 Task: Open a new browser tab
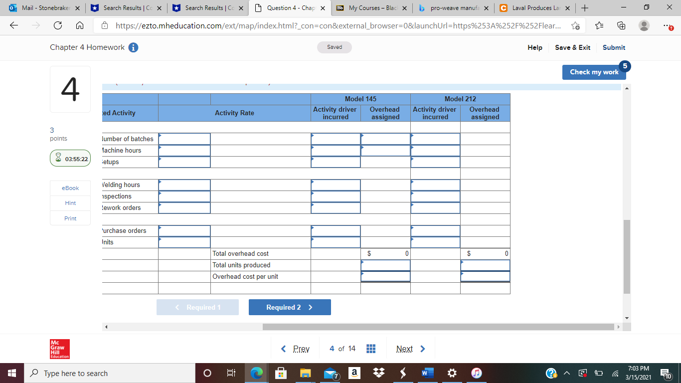pos(585,8)
